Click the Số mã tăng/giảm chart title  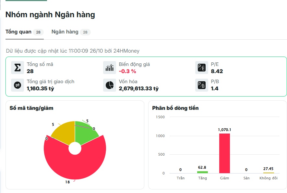coord(31,108)
